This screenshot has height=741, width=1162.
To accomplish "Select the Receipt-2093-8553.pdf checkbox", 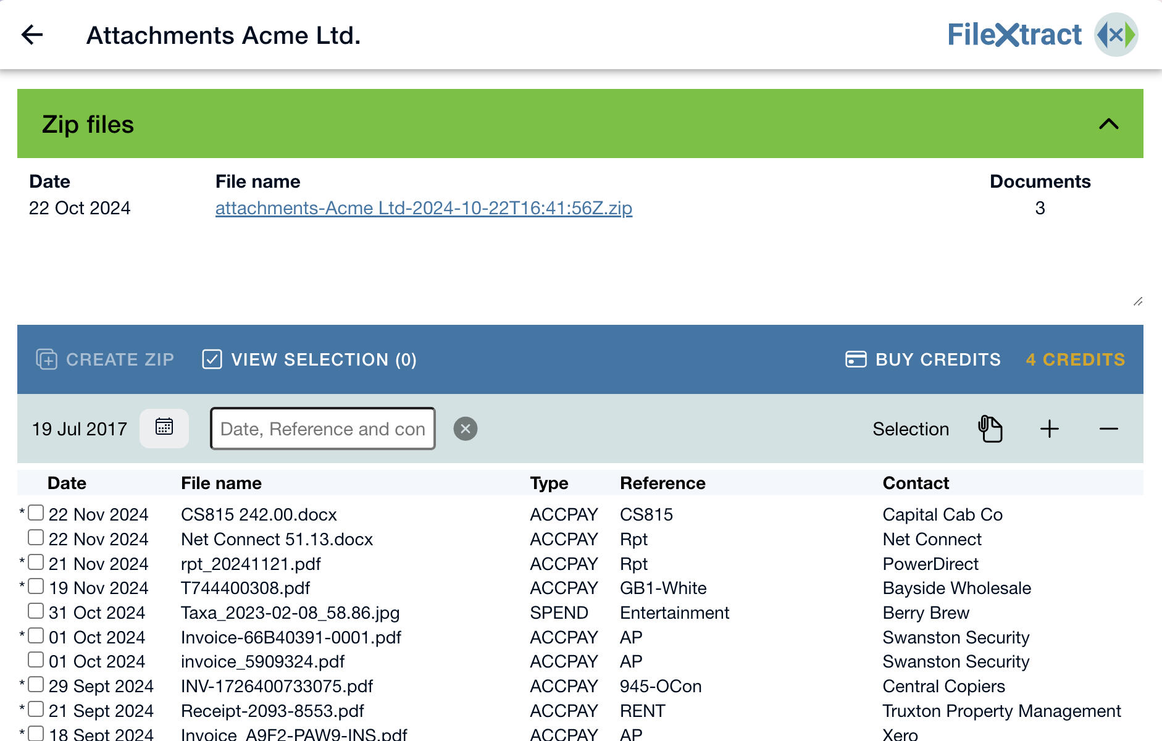I will tap(35, 708).
